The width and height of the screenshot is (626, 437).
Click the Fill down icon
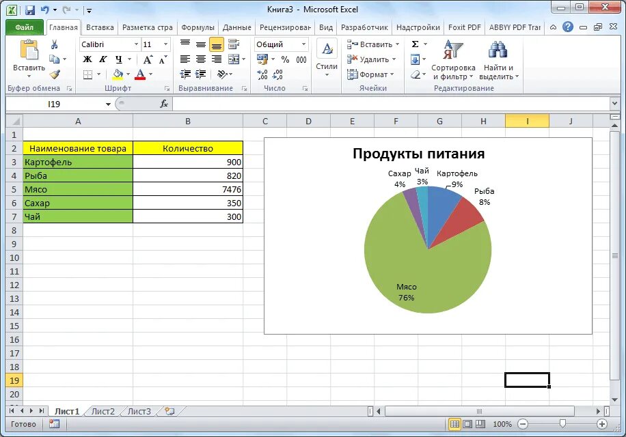(x=416, y=59)
